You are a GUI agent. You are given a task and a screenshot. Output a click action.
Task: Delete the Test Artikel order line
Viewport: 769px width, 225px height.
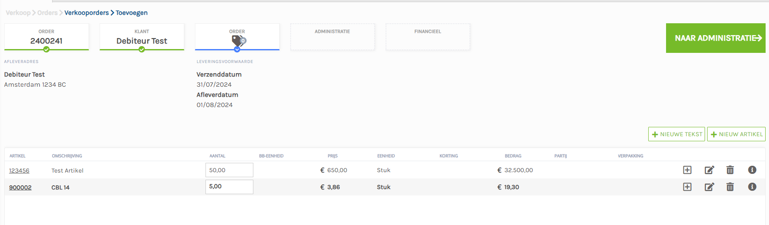[730, 170]
